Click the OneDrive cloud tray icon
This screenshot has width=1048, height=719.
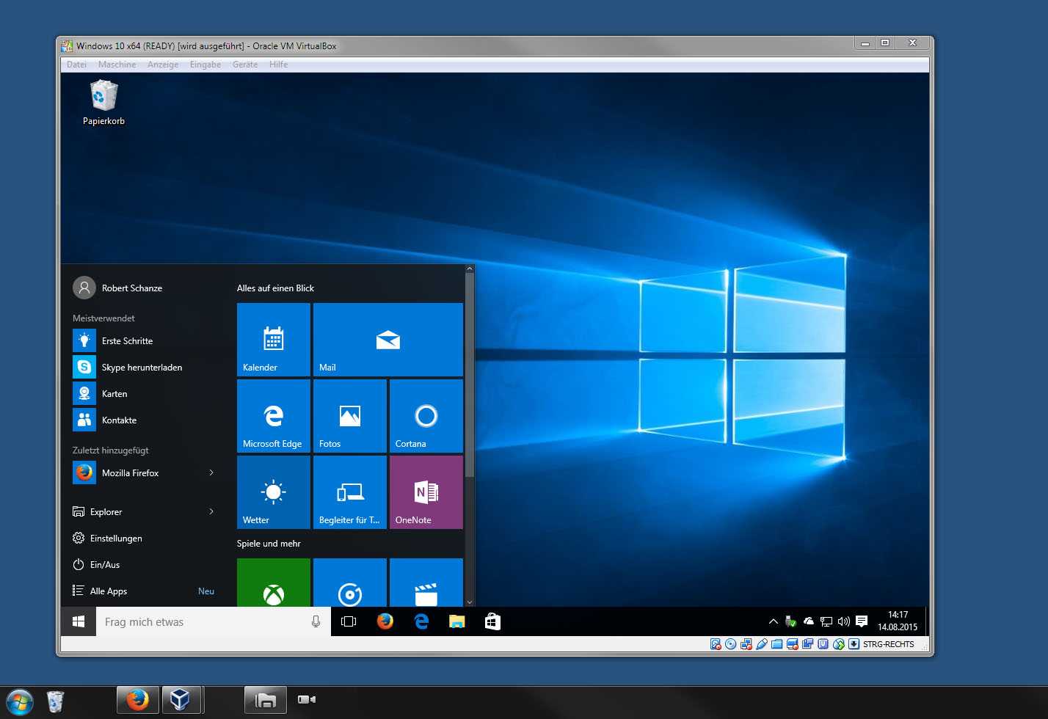click(809, 621)
